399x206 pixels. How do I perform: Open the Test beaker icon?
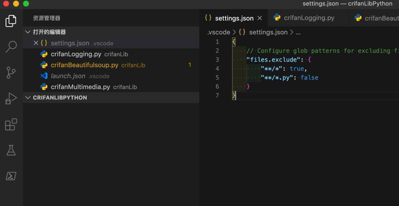click(11, 150)
